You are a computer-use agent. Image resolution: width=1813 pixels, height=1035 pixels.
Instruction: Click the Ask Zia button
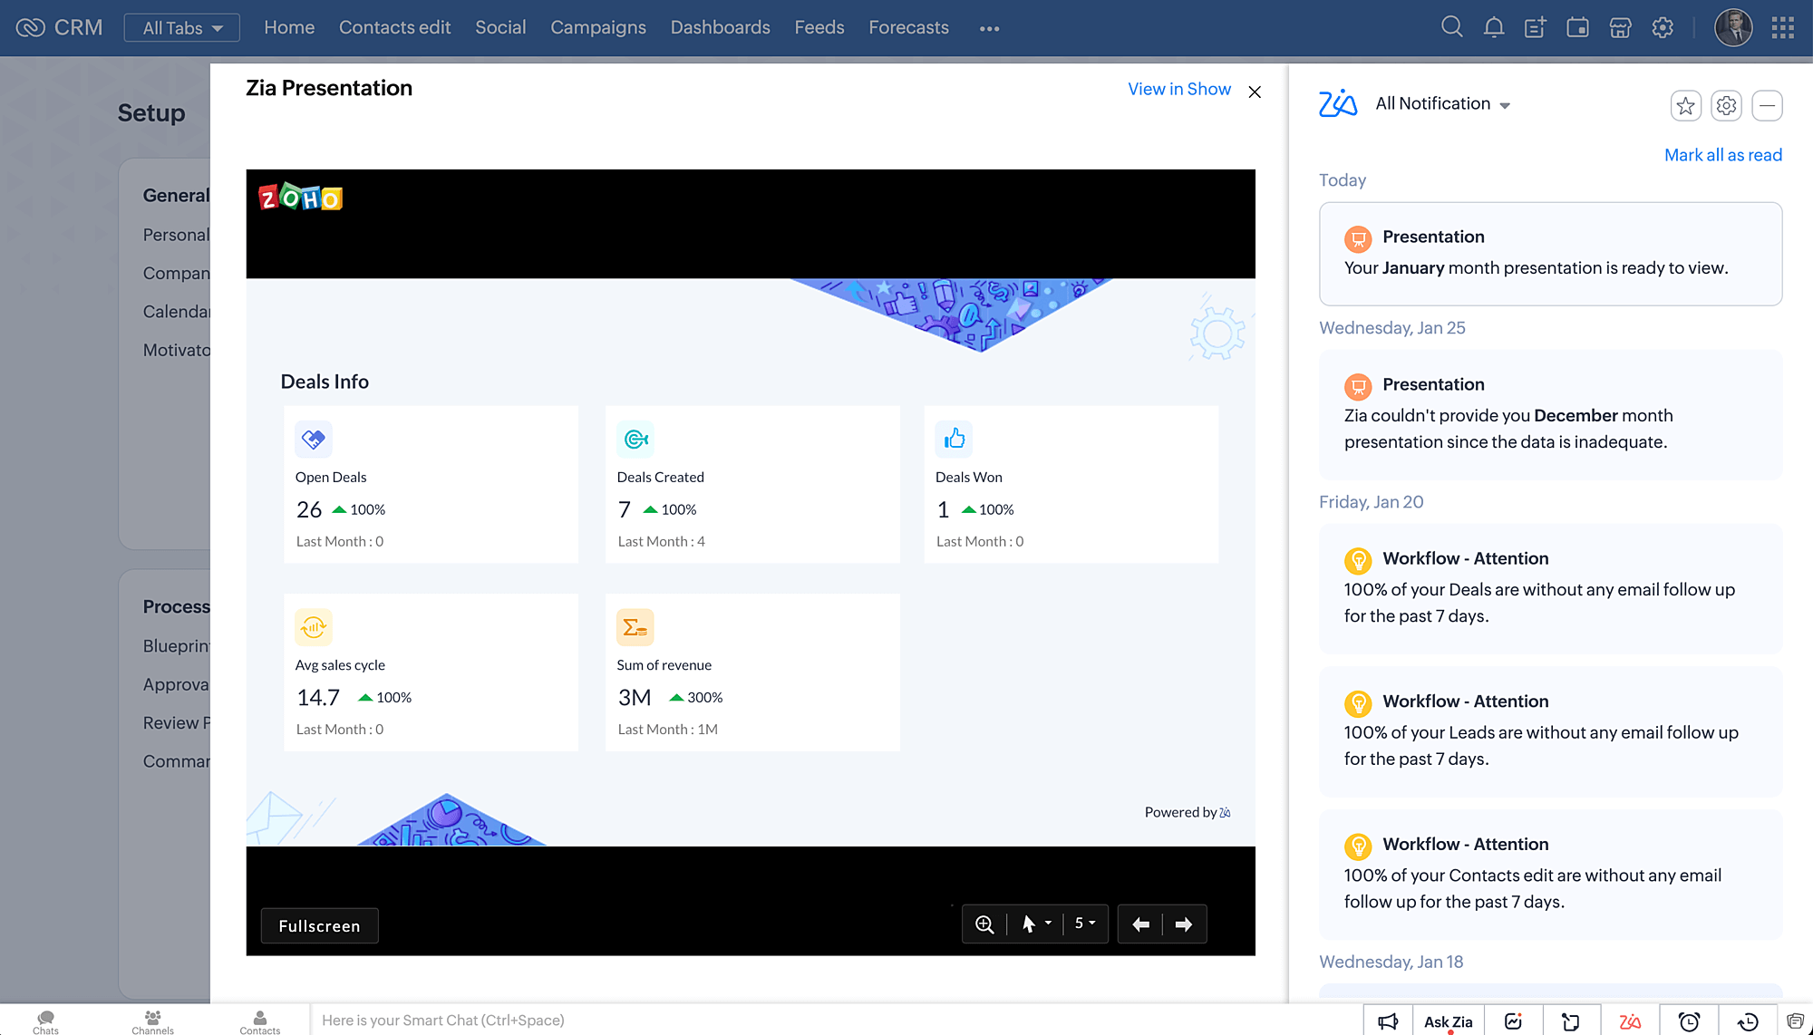tap(1448, 1021)
